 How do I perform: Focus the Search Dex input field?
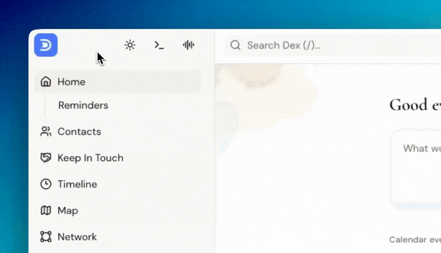(333, 45)
